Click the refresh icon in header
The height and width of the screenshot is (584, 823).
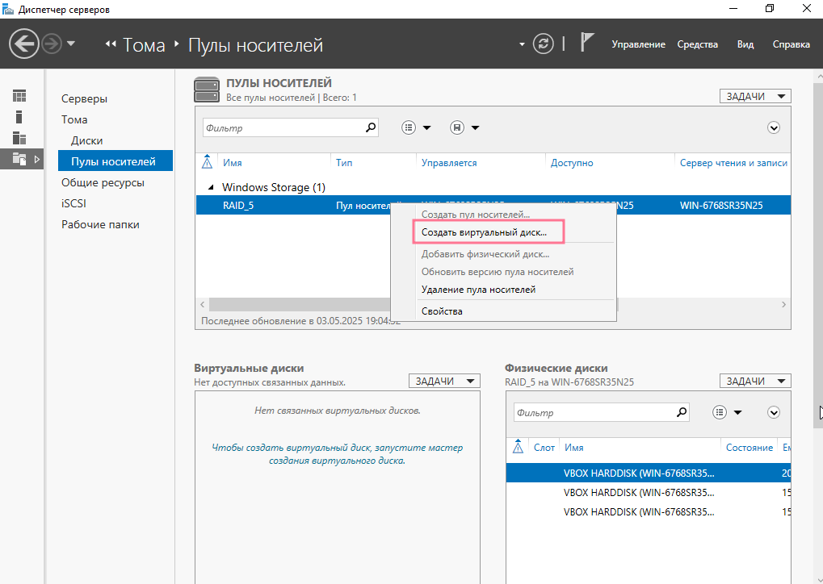[544, 44]
